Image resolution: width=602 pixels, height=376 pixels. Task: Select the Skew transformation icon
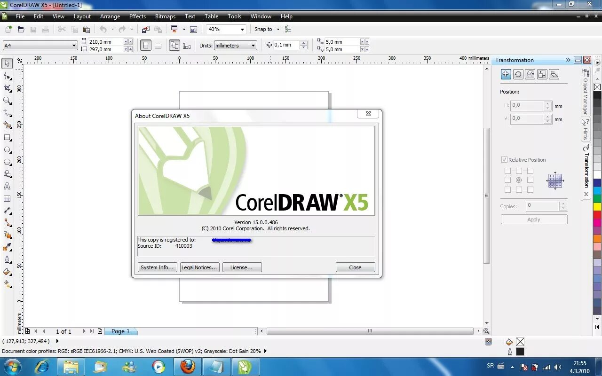click(554, 74)
